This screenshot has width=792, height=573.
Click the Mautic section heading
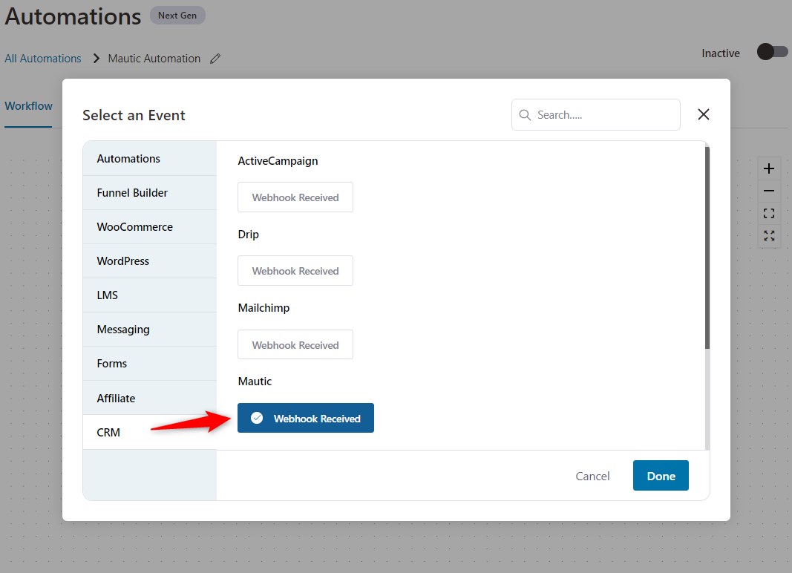(x=255, y=382)
